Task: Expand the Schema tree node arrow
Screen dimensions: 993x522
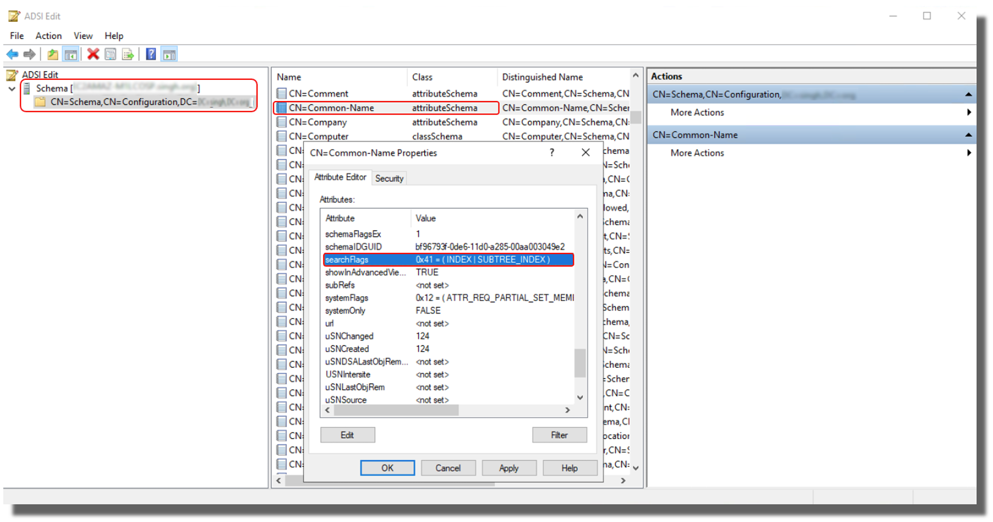Action: pos(12,88)
